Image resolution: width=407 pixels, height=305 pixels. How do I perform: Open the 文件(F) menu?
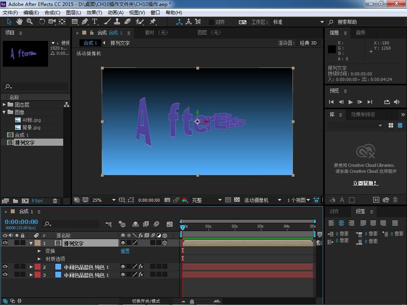point(10,12)
